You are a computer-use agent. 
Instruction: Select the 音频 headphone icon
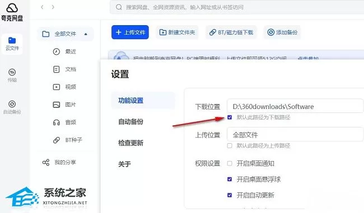(x=57, y=122)
